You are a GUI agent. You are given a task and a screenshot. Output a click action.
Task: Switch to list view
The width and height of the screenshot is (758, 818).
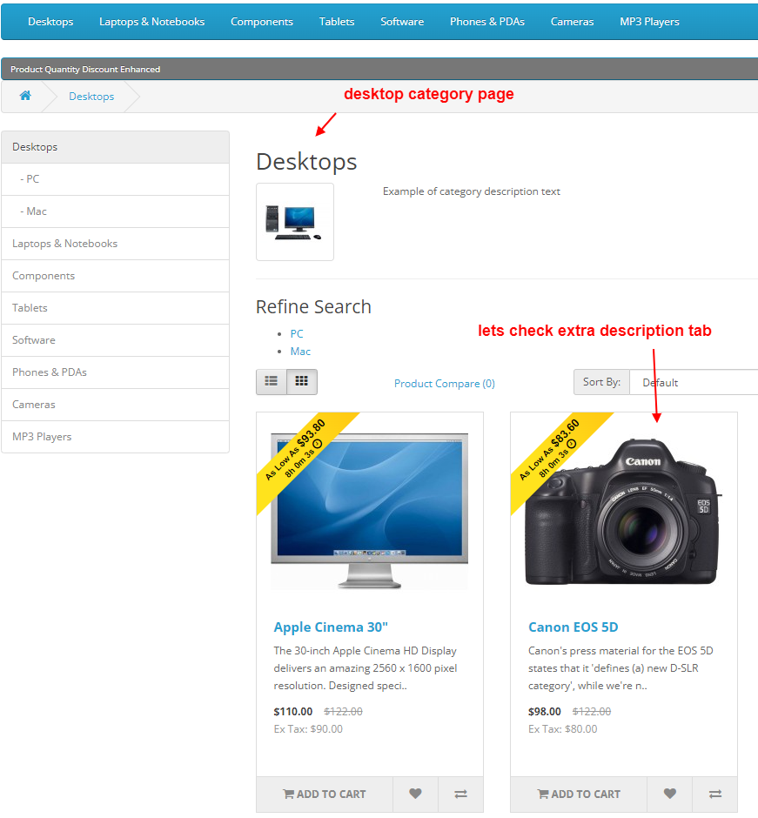coord(271,381)
